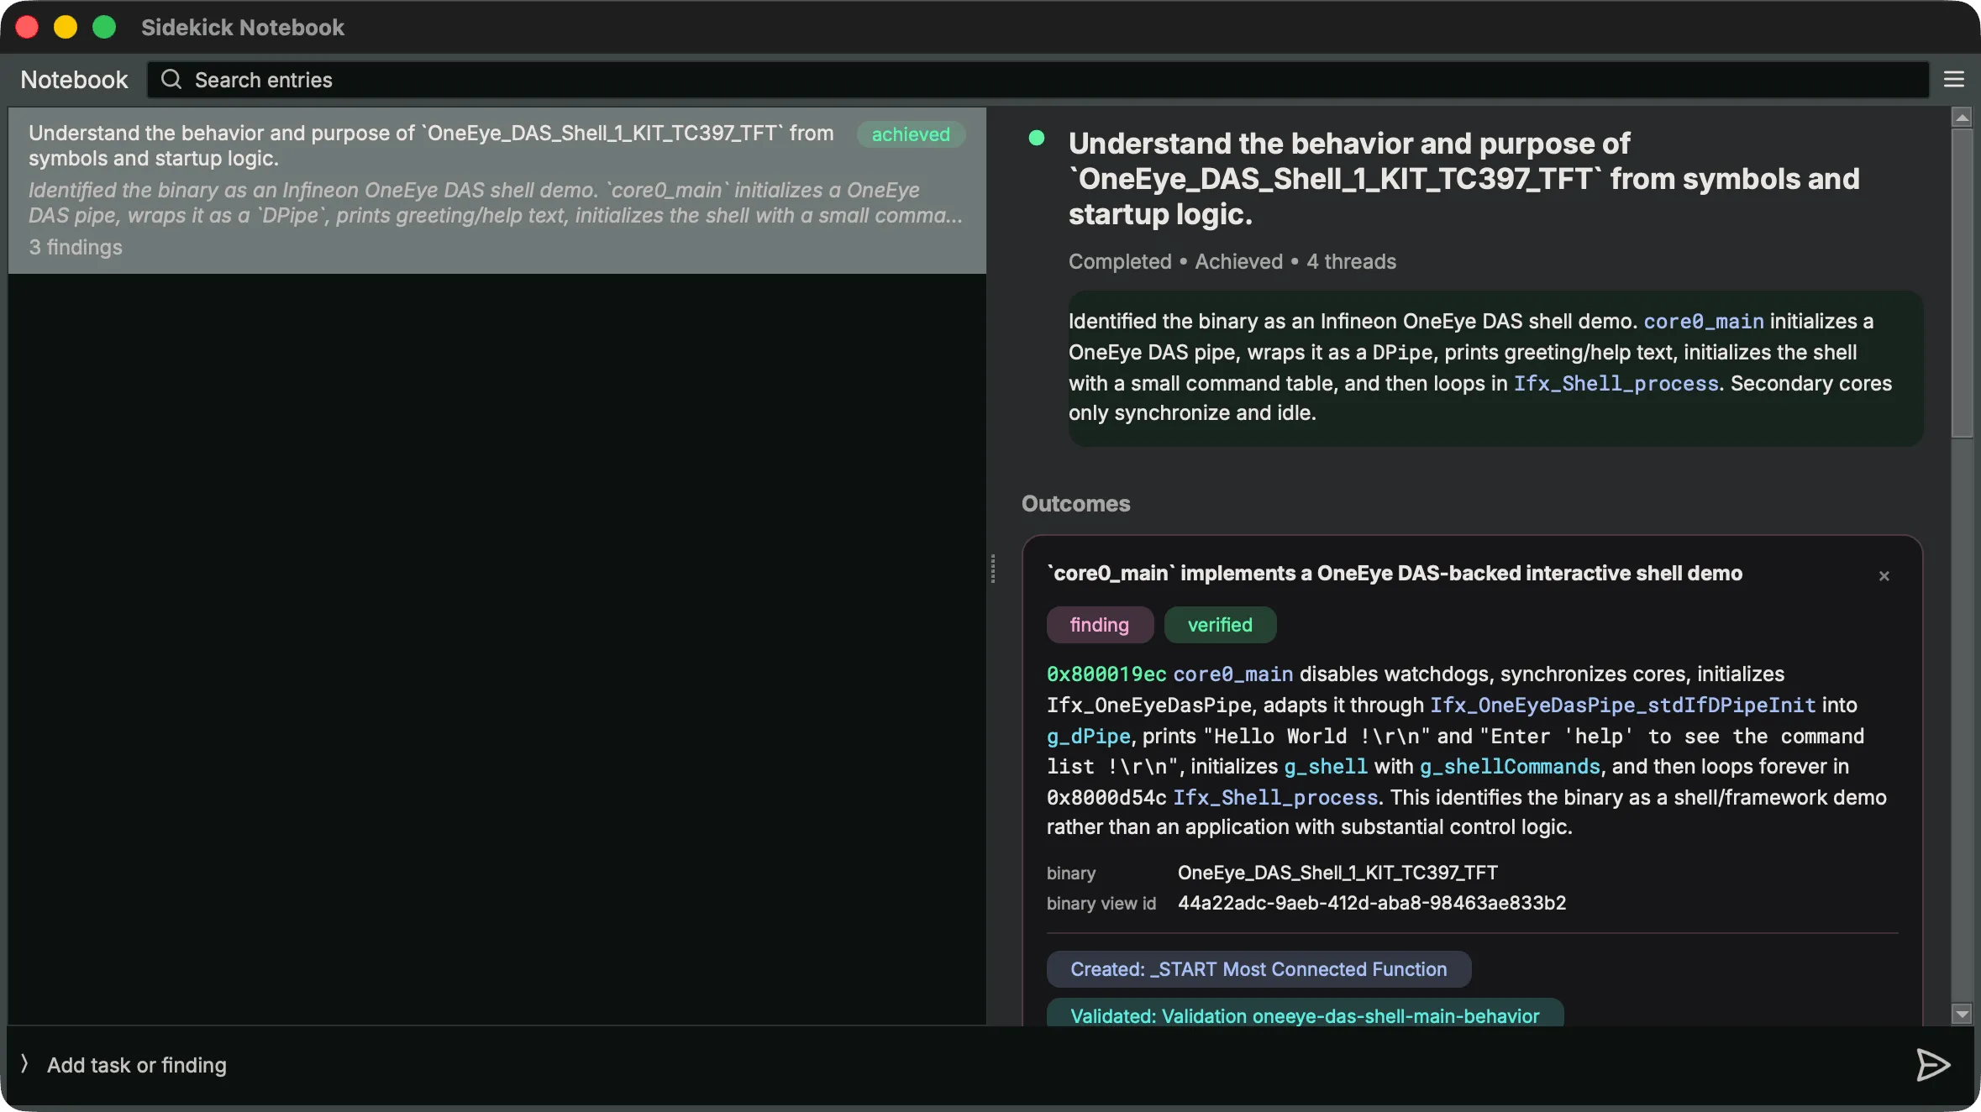Open Created: _START Most Connected Function
Image resolution: width=1981 pixels, height=1112 pixels.
point(1258,969)
